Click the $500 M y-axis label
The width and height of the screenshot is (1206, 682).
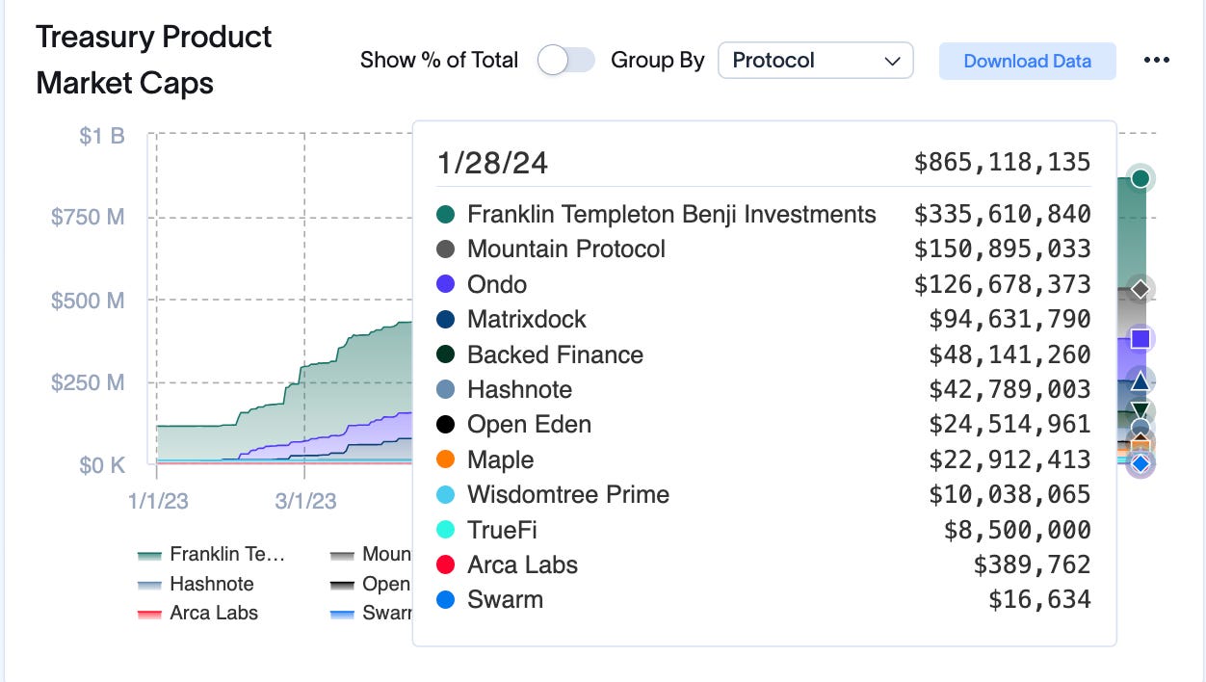click(88, 301)
